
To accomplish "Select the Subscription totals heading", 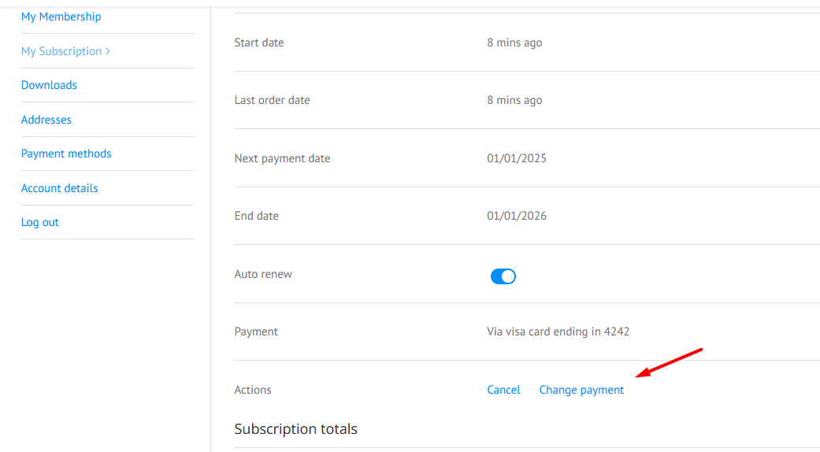I will [296, 429].
